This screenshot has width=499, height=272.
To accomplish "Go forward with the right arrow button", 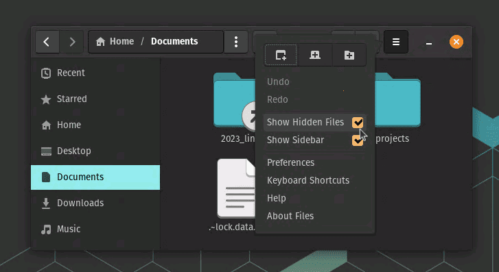I will 72,42.
